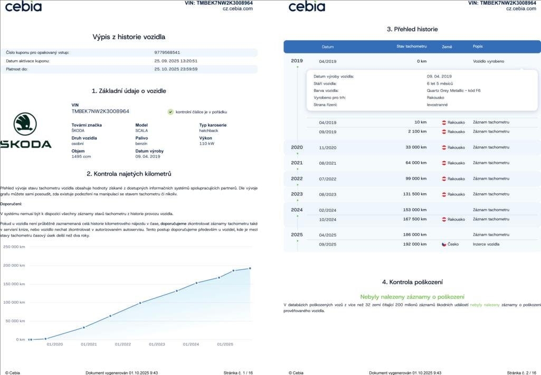
Task: Click the 'Inzerce vozidla' entry for 09/2025
Action: (486, 245)
